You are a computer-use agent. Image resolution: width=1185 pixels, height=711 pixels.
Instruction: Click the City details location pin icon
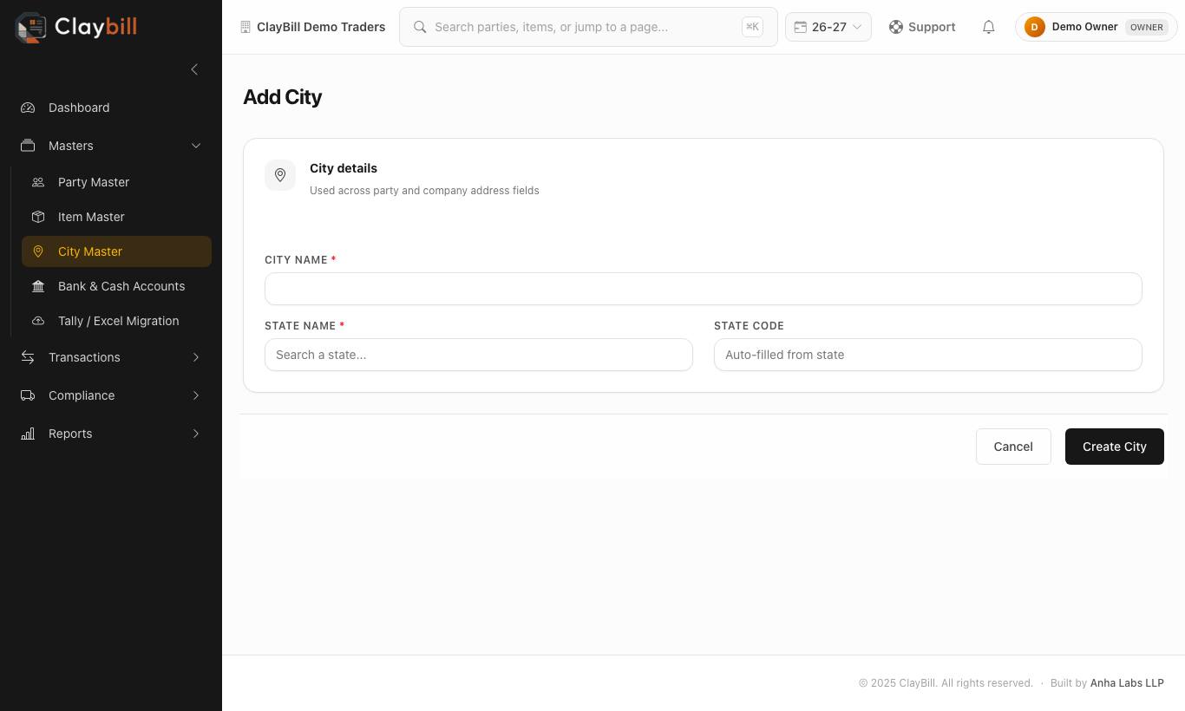tap(280, 175)
